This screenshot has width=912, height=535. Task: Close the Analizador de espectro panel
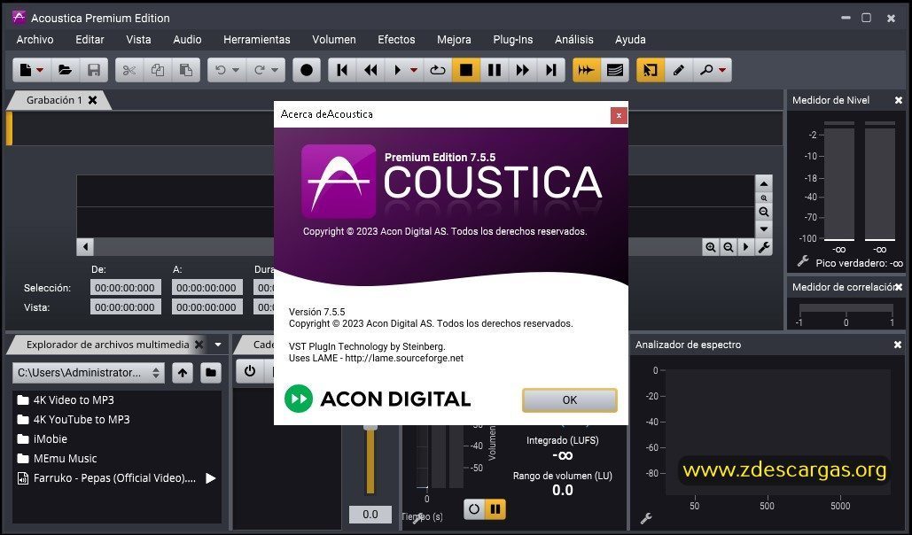(898, 345)
